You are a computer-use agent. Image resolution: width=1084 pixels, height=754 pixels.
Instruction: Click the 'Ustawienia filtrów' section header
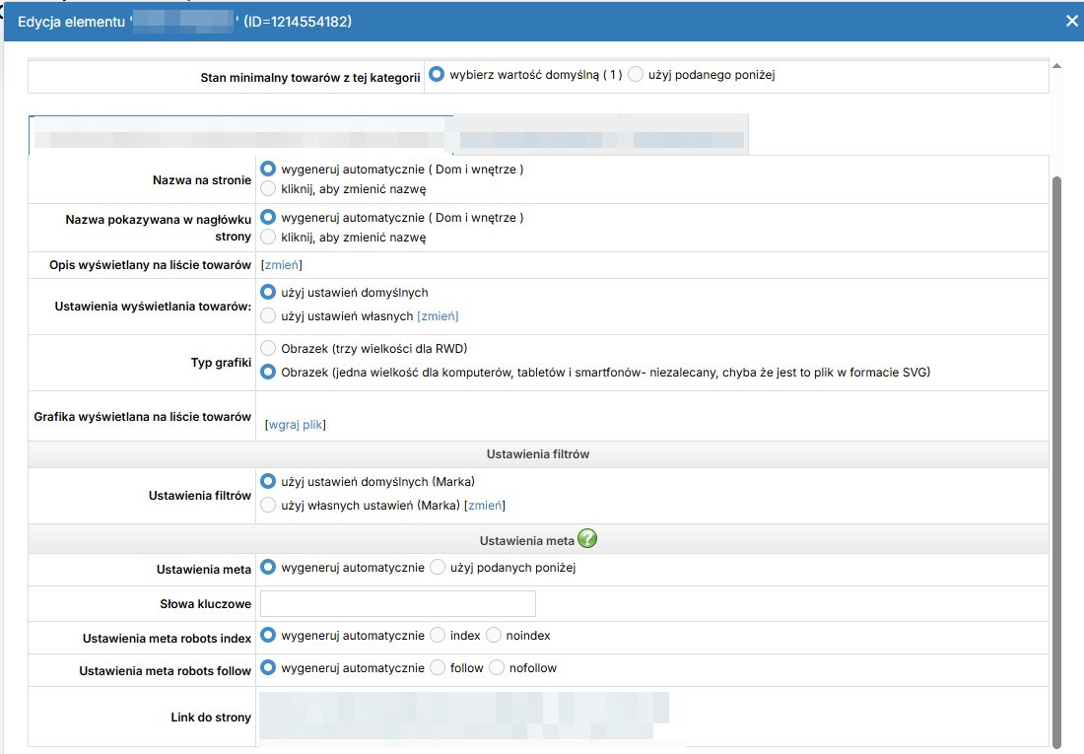coord(538,454)
